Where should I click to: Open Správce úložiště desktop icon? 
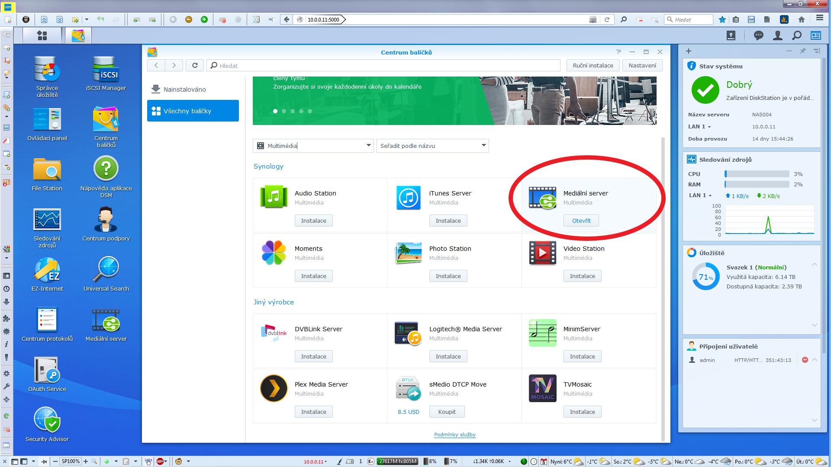[47, 77]
